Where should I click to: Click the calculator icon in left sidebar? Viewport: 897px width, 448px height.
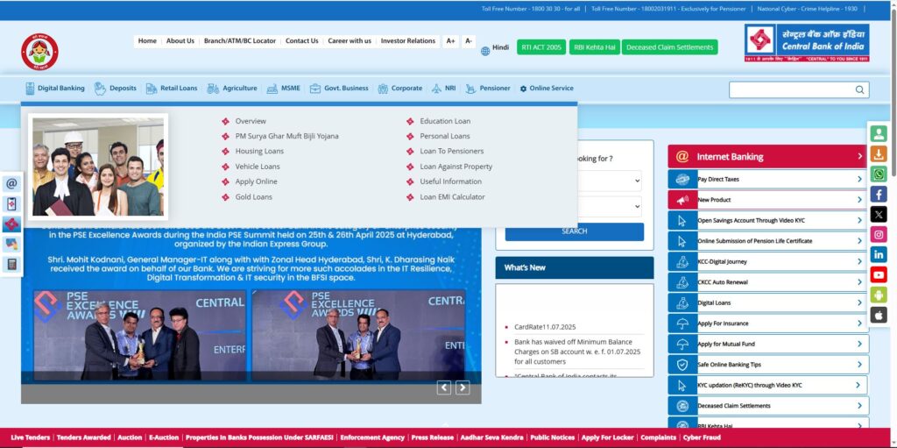[x=11, y=264]
